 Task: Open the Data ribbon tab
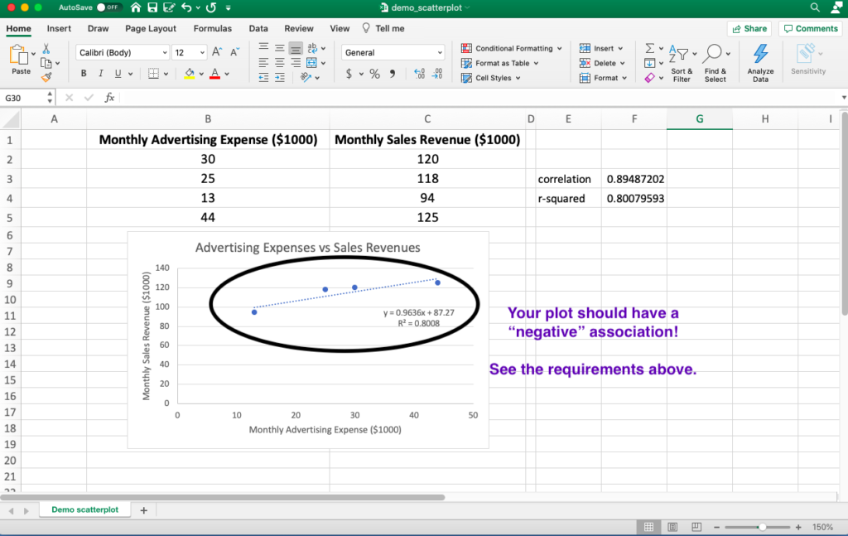pyautogui.click(x=258, y=27)
